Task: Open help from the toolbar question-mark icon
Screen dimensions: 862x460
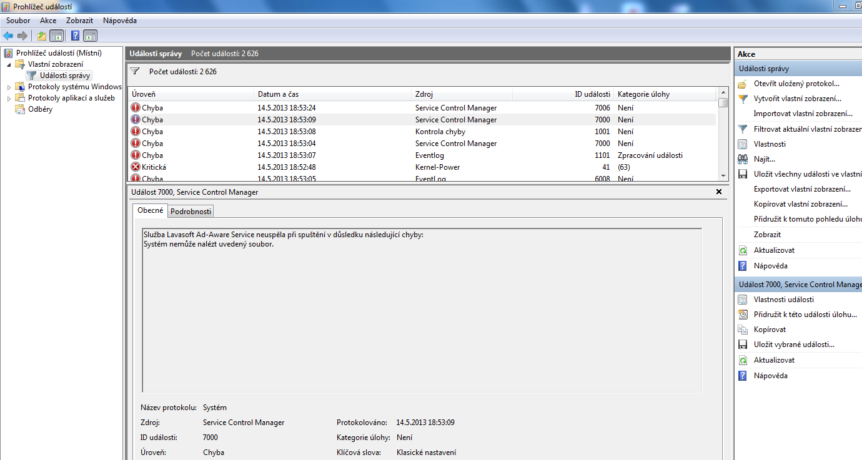Action: (x=76, y=36)
